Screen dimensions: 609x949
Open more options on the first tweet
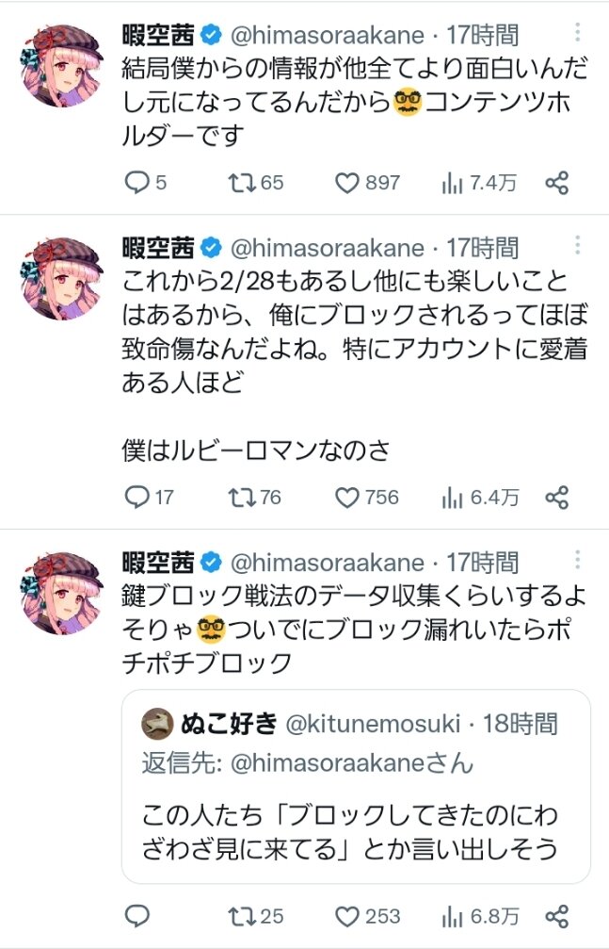point(577,37)
